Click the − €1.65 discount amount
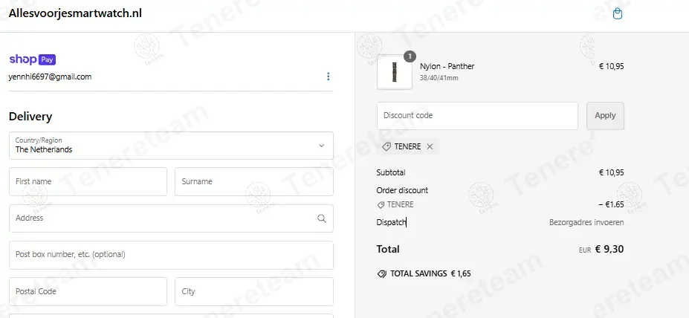Viewport: 689px width, 318px height. coord(611,204)
